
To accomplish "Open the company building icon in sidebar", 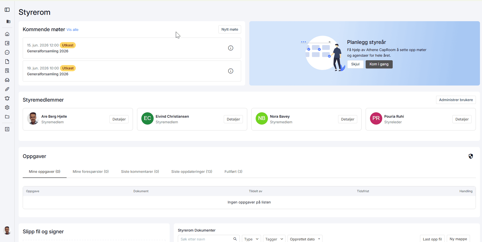I will click(x=8, y=21).
